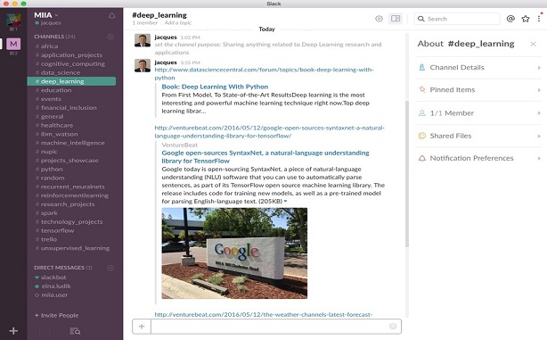Image resolution: width=547 pixels, height=340 pixels.
Task: Add a new team with plus icon
Action: [x=13, y=330]
